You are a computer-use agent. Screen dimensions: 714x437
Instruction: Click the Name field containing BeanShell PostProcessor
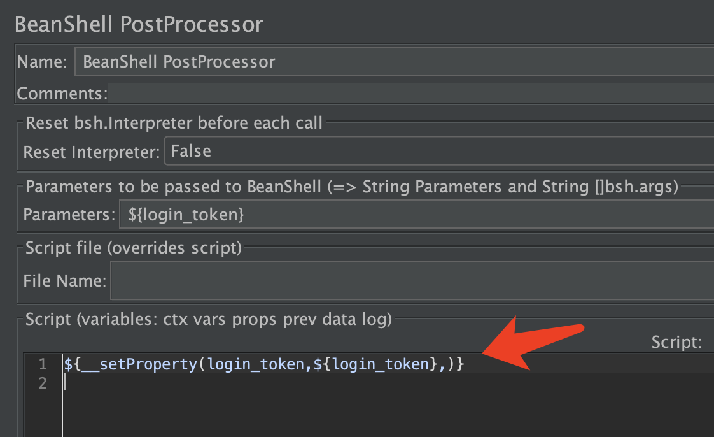point(395,62)
